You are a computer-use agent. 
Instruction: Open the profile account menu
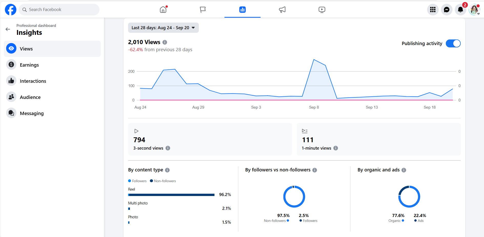(474, 10)
